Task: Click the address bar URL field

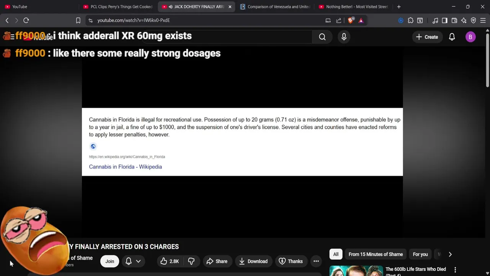Action: [207, 20]
